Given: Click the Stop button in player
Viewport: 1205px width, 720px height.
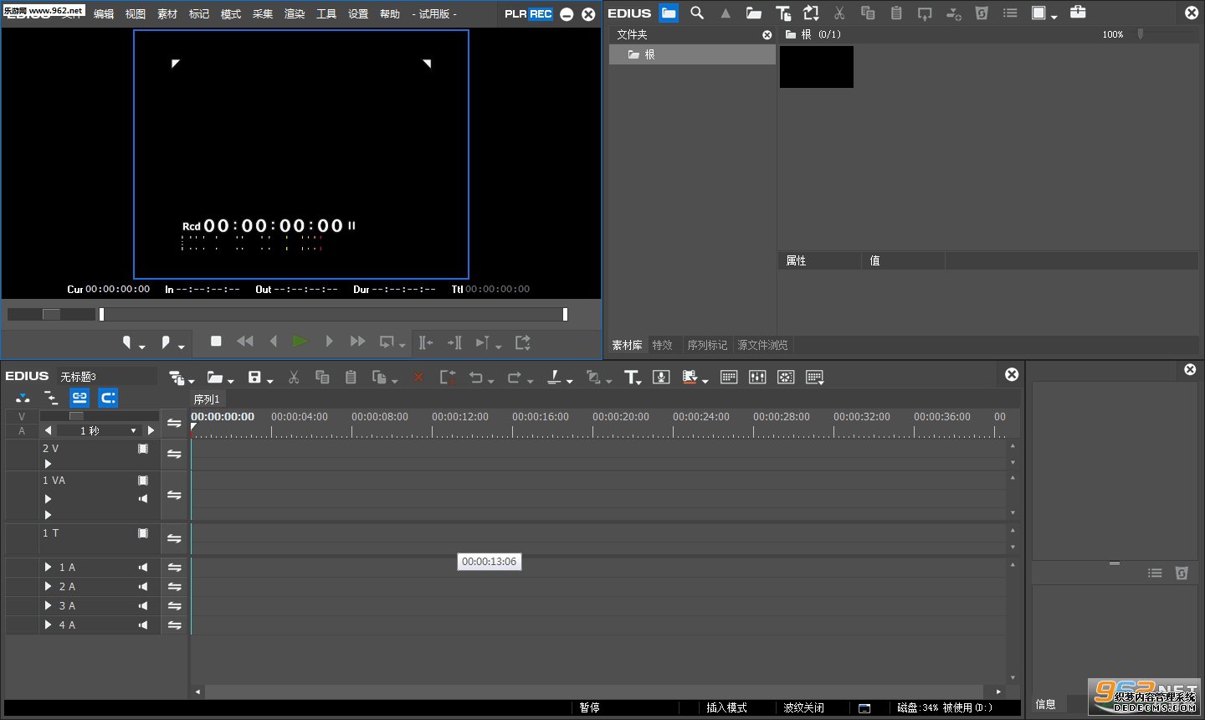Looking at the screenshot, I should coord(216,341).
